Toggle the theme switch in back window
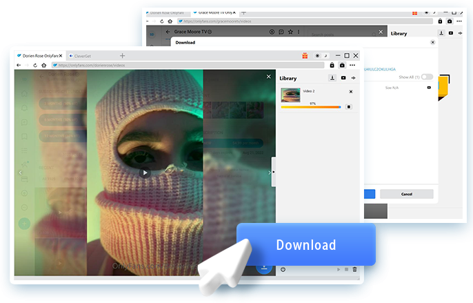The height and width of the screenshot is (303, 473). [430, 12]
